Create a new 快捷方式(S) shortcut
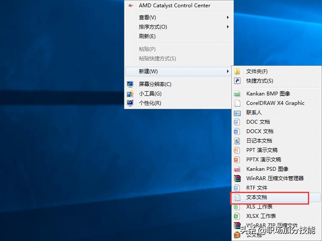Image resolution: width=322 pixels, height=241 pixels. point(276,81)
